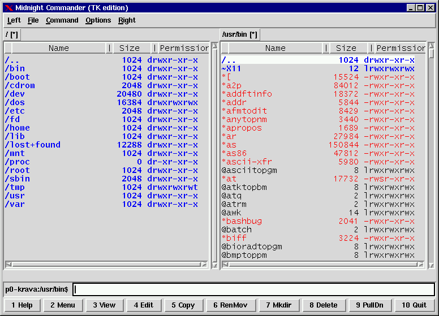Open the left panel path tab
This screenshot has height=316, width=439.
pos(12,34)
